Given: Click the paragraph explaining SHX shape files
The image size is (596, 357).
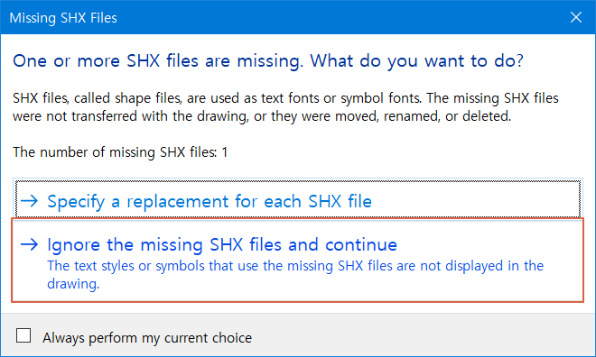Looking at the screenshot, I should point(285,107).
